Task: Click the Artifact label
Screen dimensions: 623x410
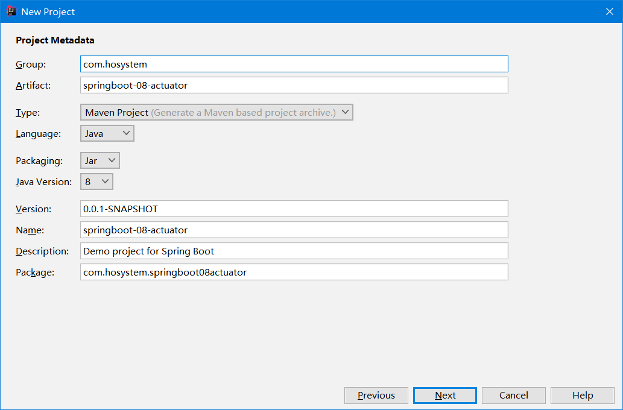Action: click(33, 86)
